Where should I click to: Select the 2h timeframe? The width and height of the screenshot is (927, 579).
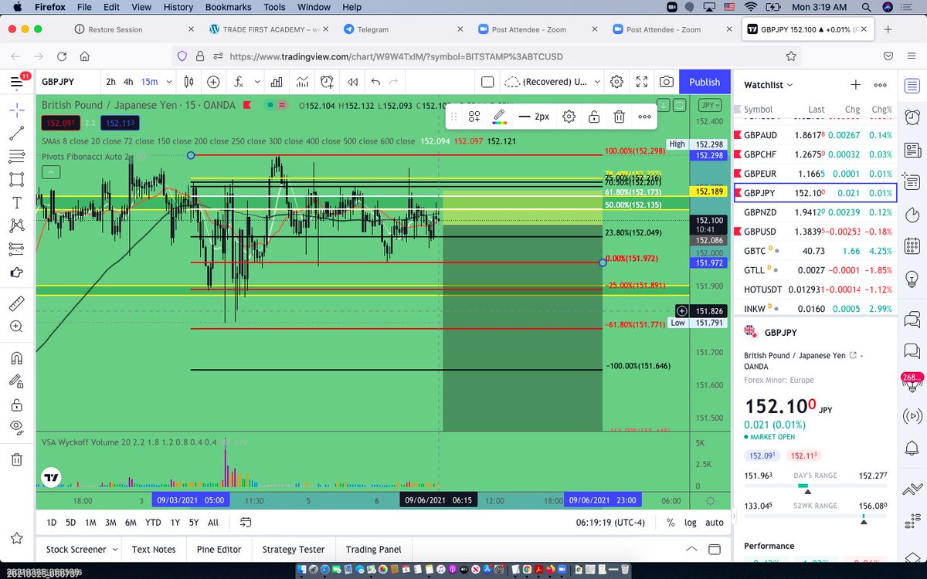(111, 82)
